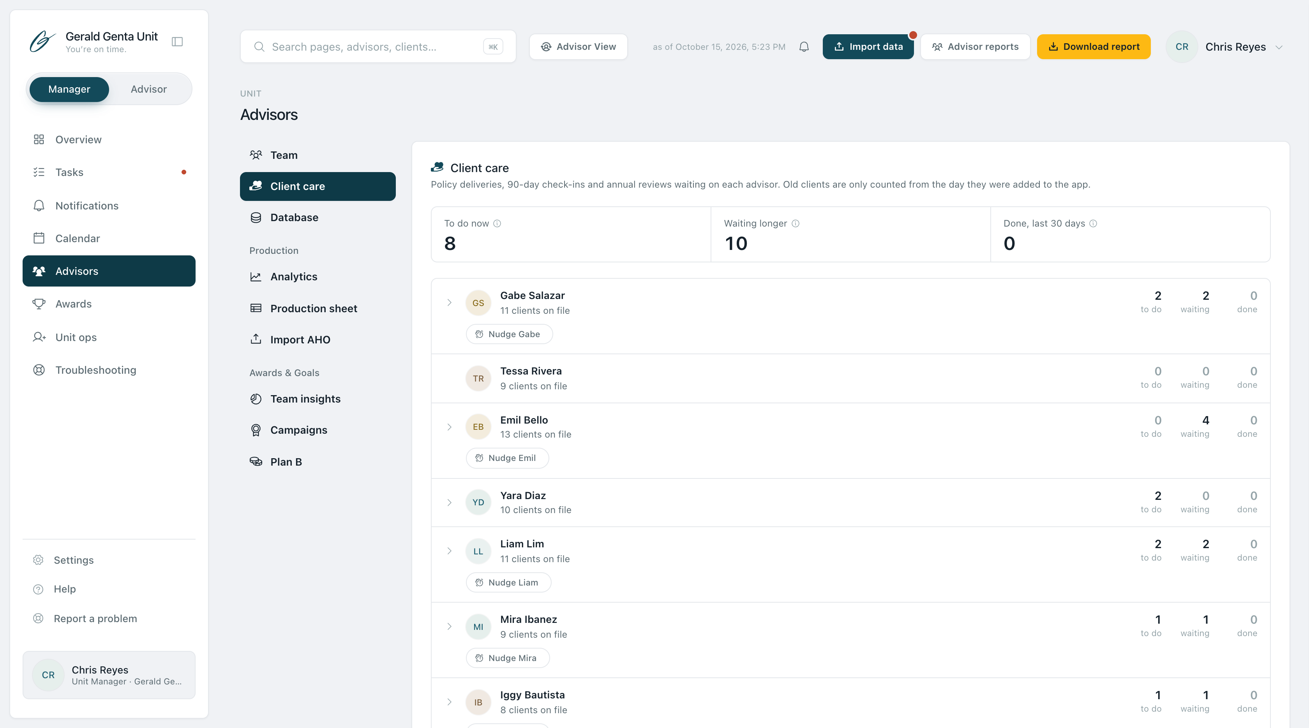This screenshot has width=1309, height=728.
Task: Expand Liam Lim's row
Action: click(x=449, y=551)
